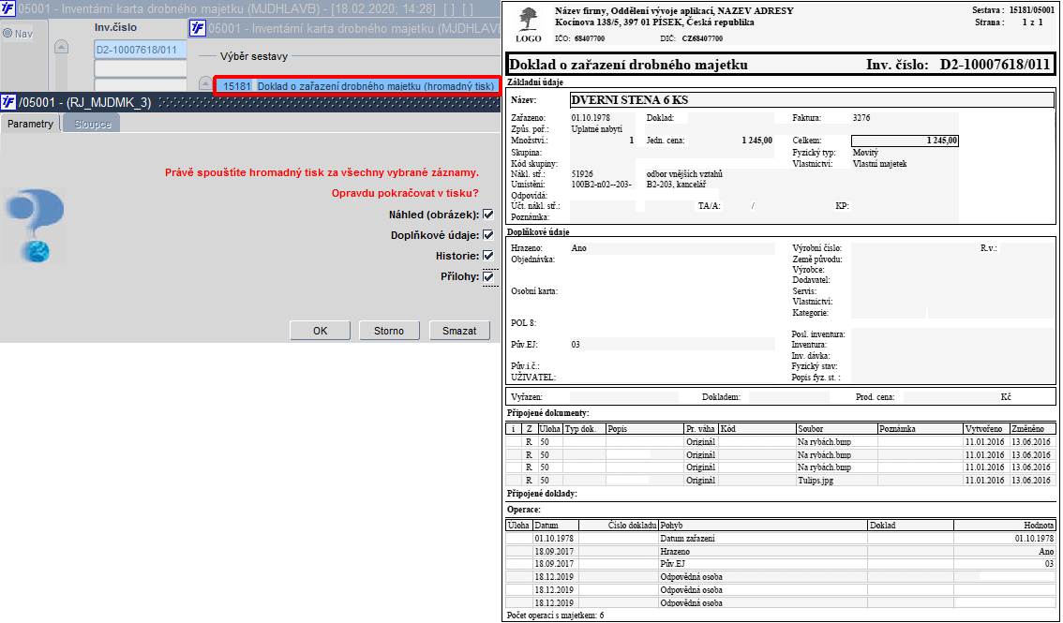
Task: Click the Nákl. stř. code 51926
Action: (x=582, y=174)
